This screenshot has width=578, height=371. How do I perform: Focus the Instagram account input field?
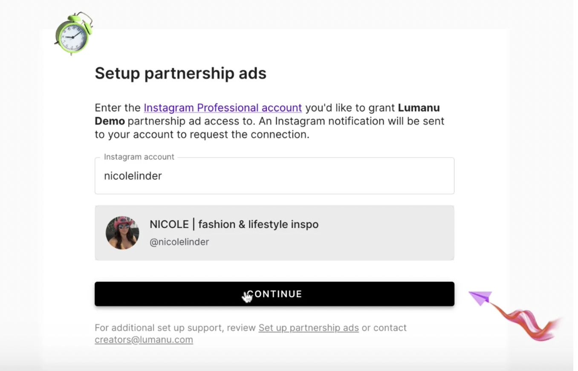pyautogui.click(x=274, y=176)
